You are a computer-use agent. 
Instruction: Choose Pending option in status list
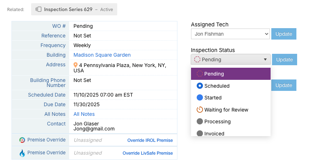pyautogui.click(x=214, y=74)
